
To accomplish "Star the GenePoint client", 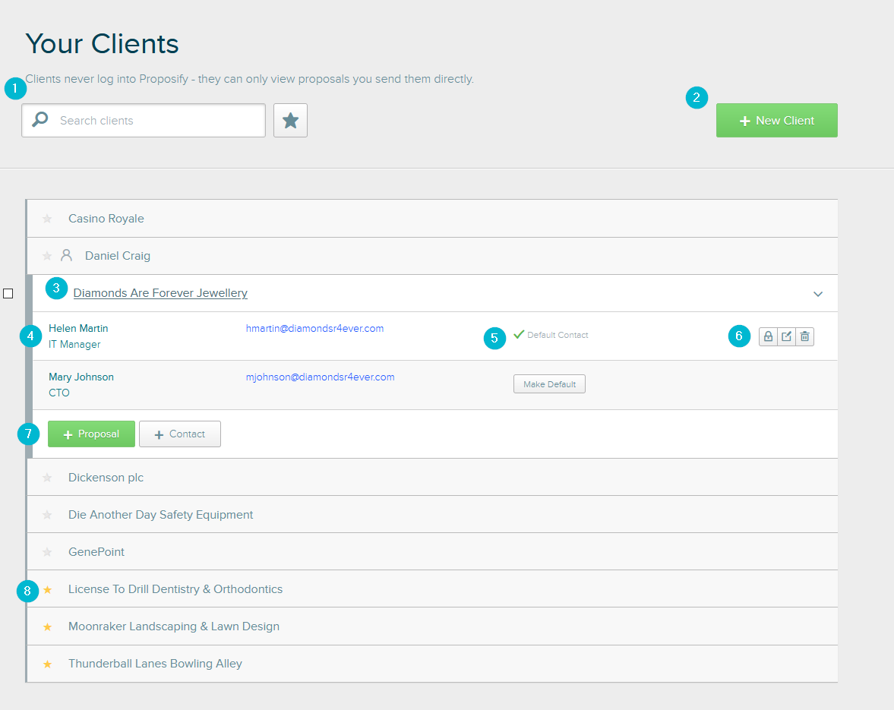I will (x=47, y=552).
